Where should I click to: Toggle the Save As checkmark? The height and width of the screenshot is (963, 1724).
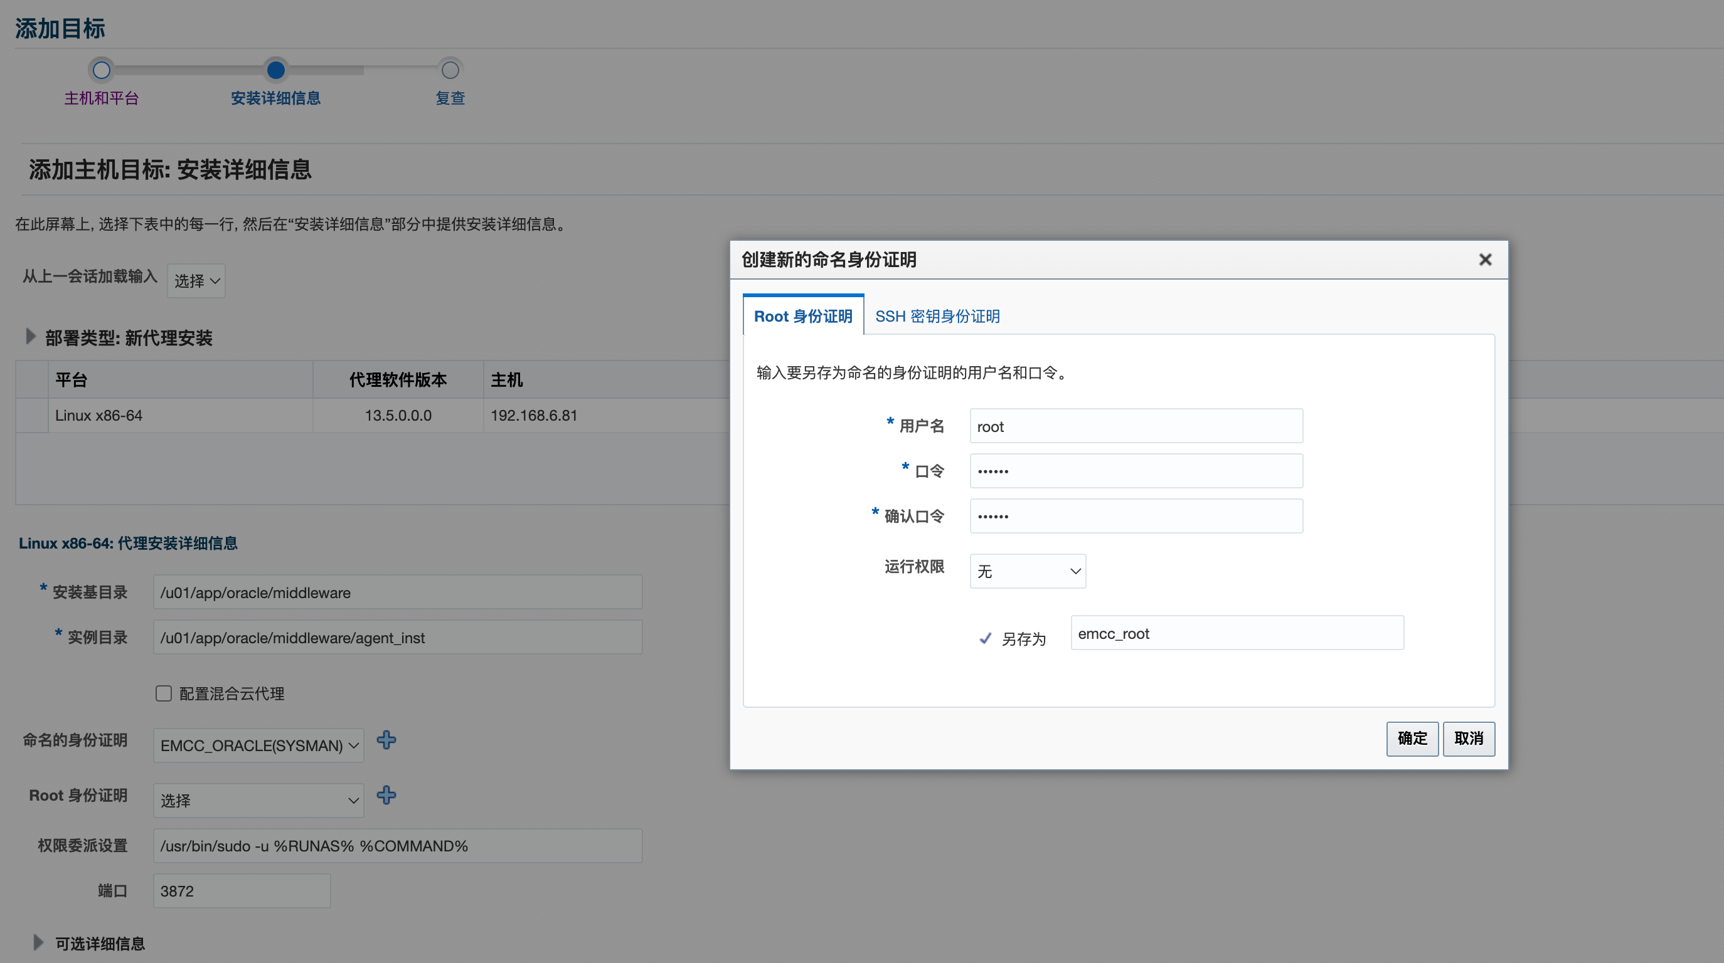985,639
